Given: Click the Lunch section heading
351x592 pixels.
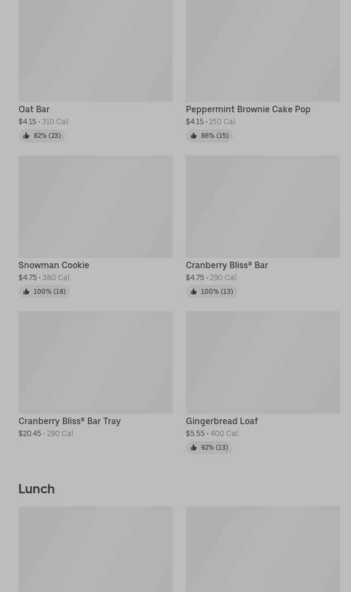Looking at the screenshot, I should [x=37, y=488].
